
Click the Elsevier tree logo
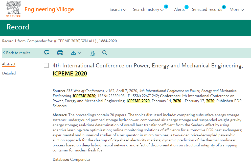pos(14,9)
